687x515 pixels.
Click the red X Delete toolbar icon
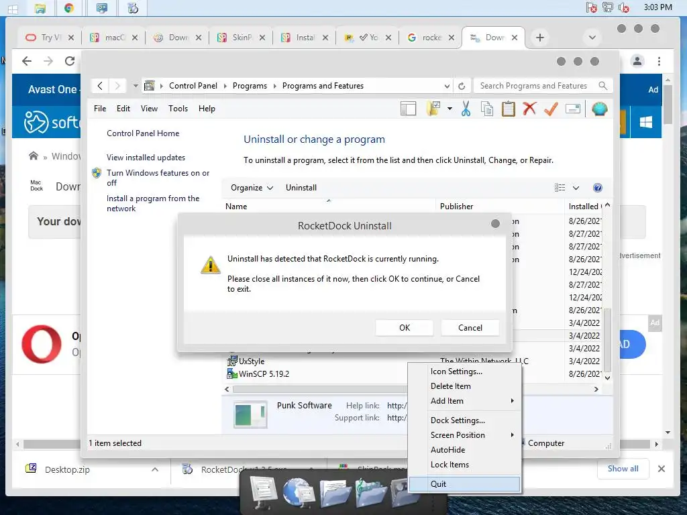point(529,108)
